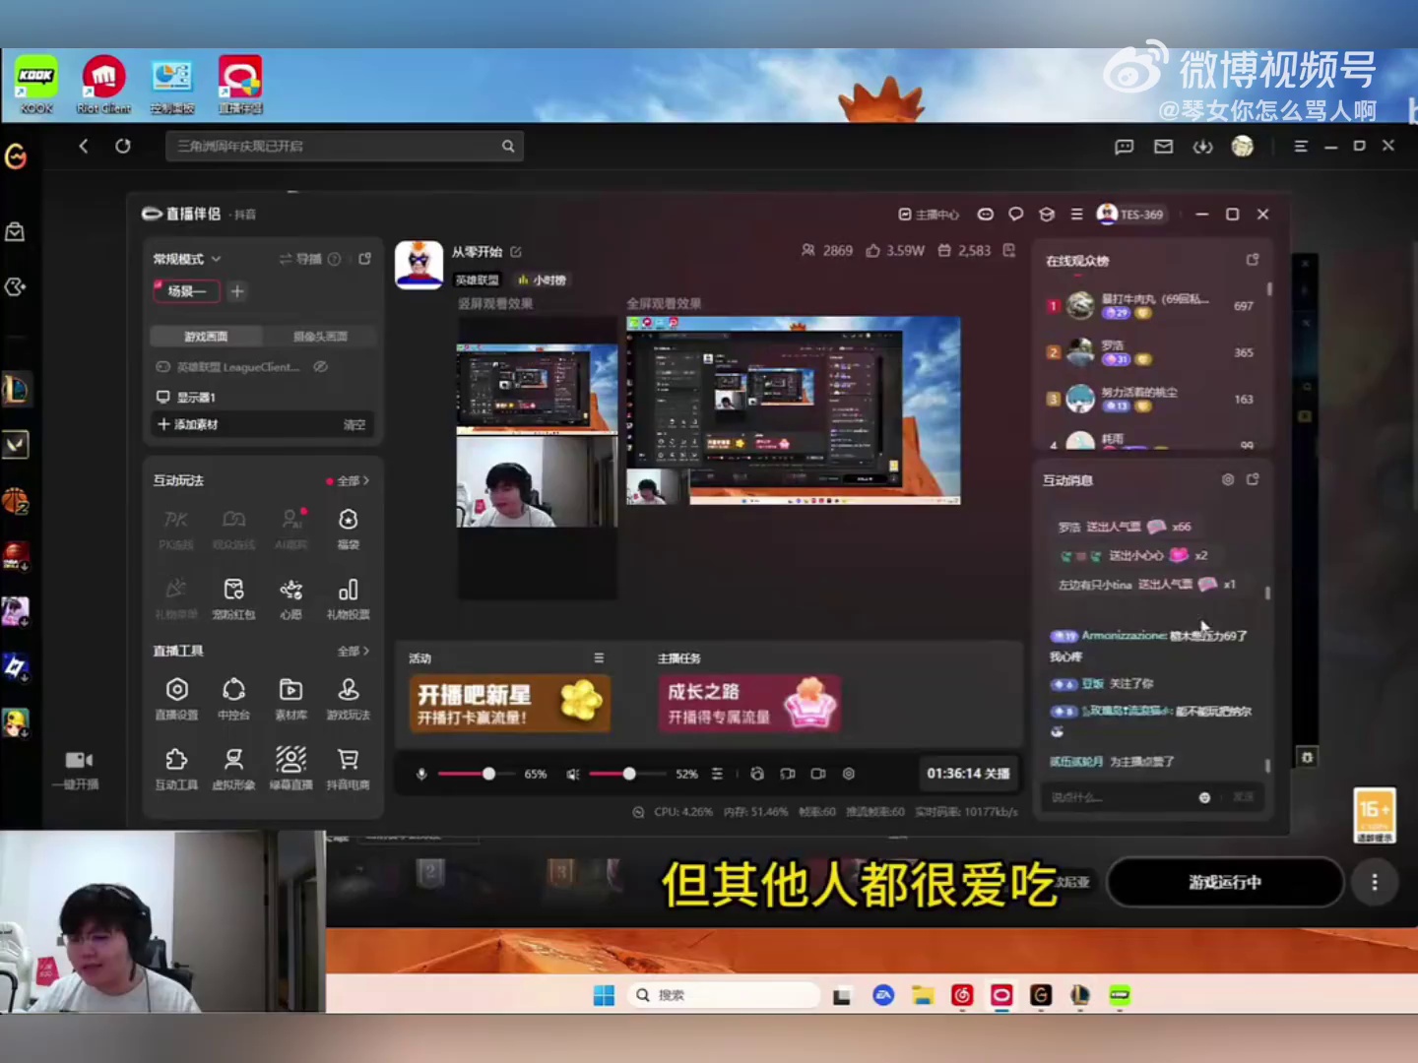Open the 礼物投票 gift voting feature
The height and width of the screenshot is (1063, 1418).
(x=348, y=597)
